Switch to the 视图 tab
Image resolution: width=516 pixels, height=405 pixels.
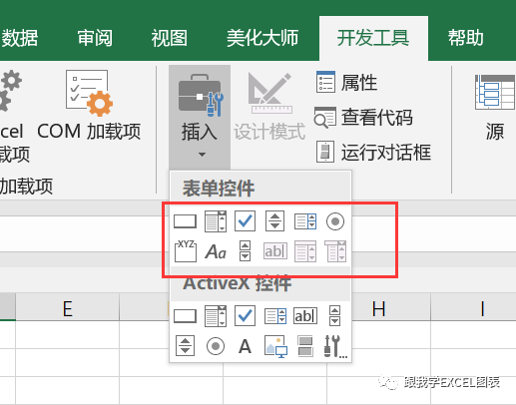click(170, 38)
